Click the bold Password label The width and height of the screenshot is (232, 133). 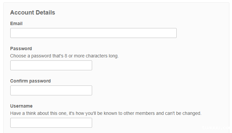pos(21,49)
